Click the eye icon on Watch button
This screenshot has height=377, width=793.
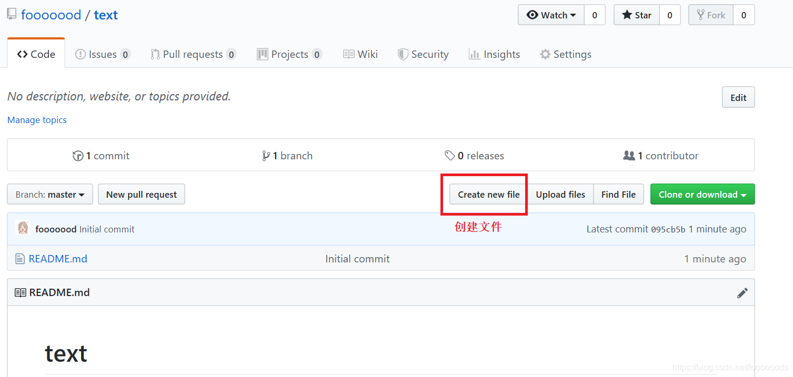pyautogui.click(x=533, y=15)
